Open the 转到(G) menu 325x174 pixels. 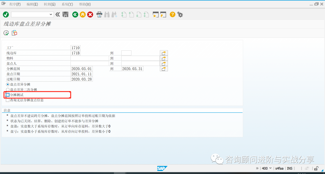coord(50,4)
